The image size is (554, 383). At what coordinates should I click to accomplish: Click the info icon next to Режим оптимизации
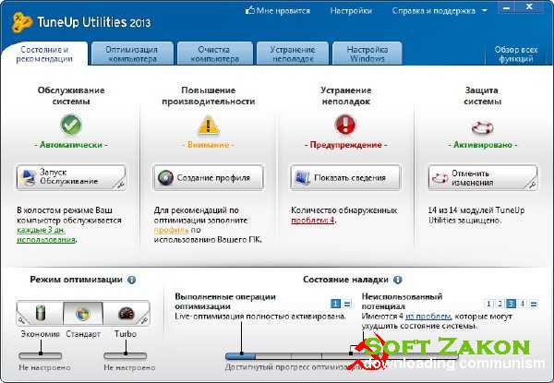[131, 280]
